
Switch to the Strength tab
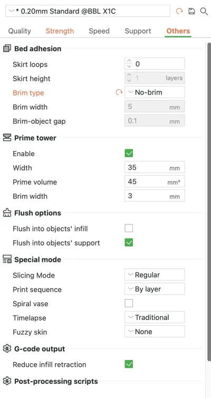tap(60, 31)
